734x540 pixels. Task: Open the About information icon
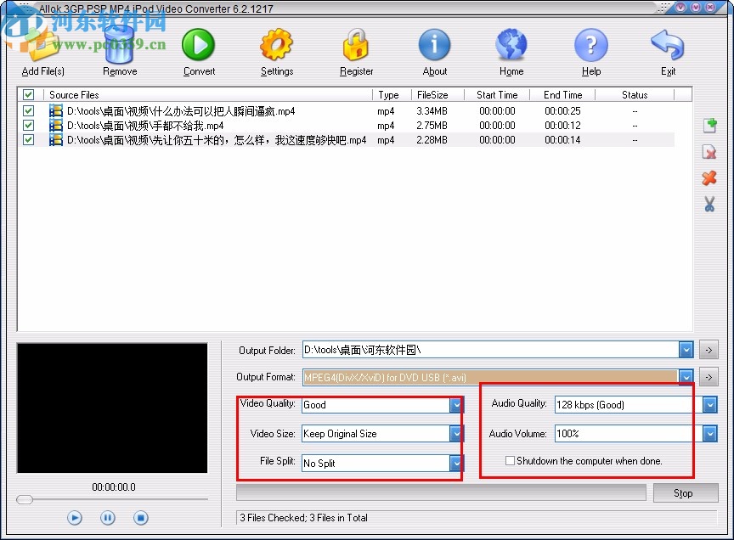point(434,47)
